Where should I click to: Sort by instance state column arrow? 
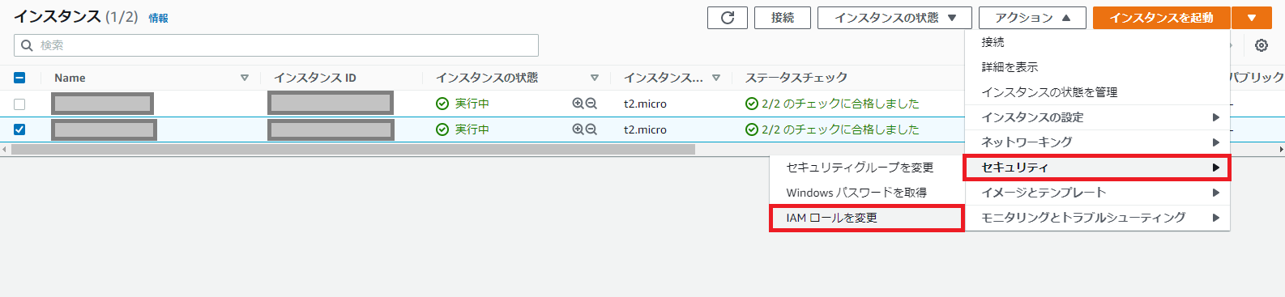[595, 78]
